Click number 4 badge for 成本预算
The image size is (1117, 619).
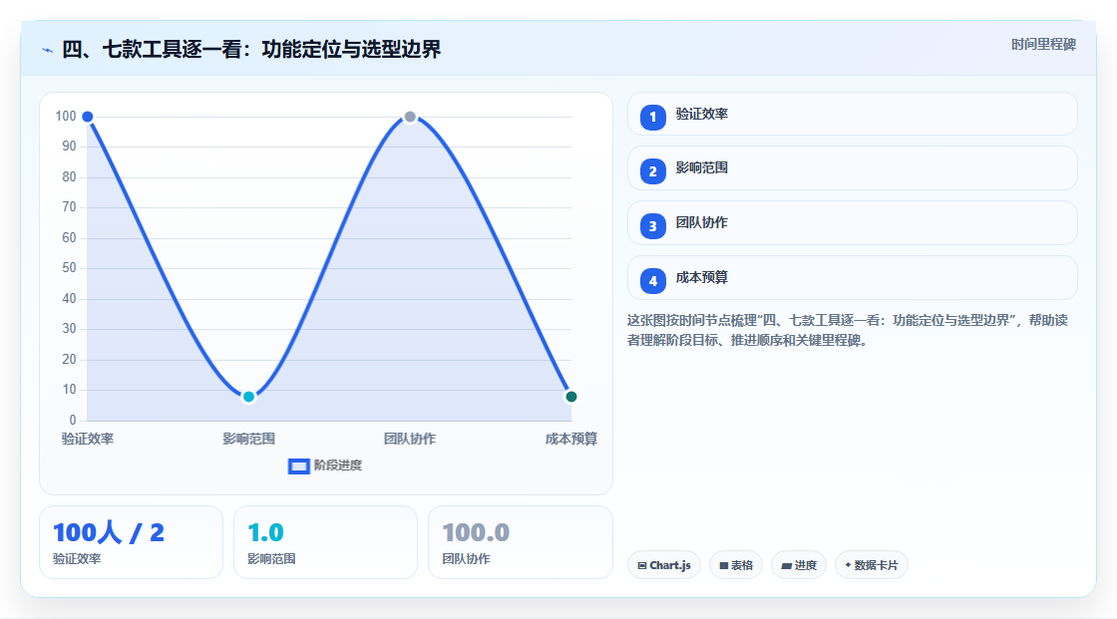(652, 281)
